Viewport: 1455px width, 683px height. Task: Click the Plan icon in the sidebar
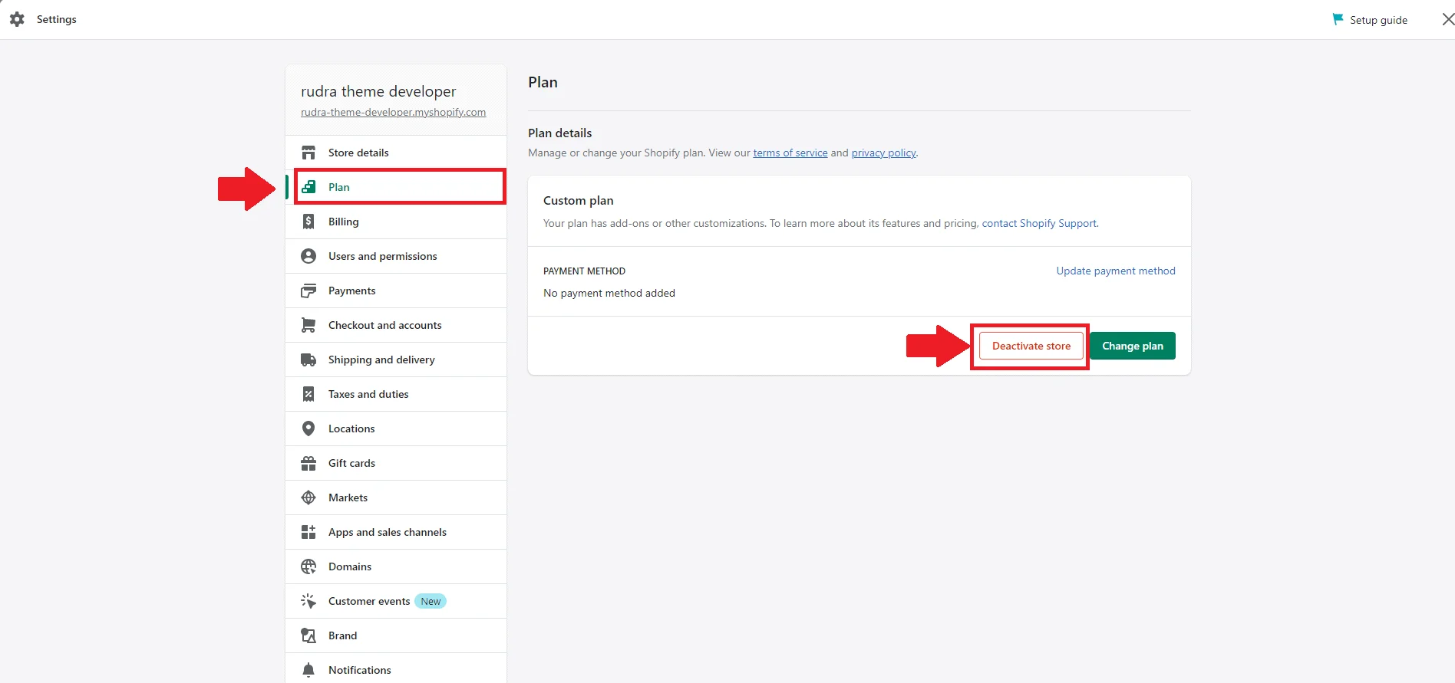(x=308, y=187)
